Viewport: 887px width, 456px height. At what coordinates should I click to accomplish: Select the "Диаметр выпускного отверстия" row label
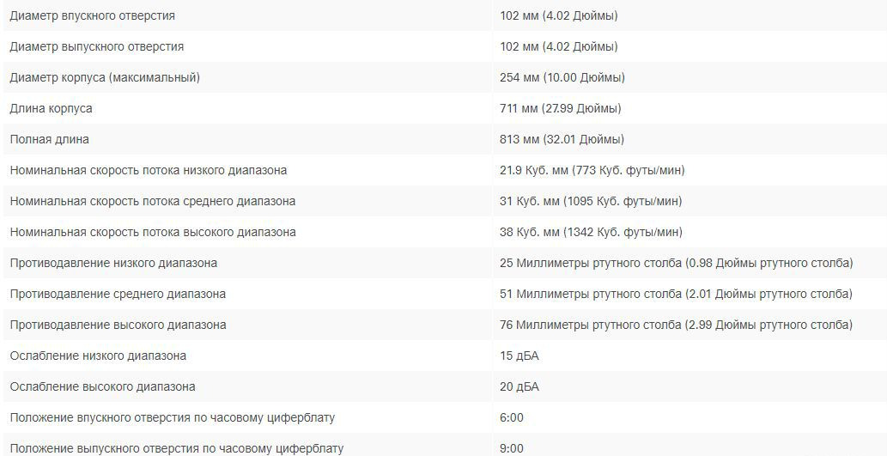tap(96, 46)
